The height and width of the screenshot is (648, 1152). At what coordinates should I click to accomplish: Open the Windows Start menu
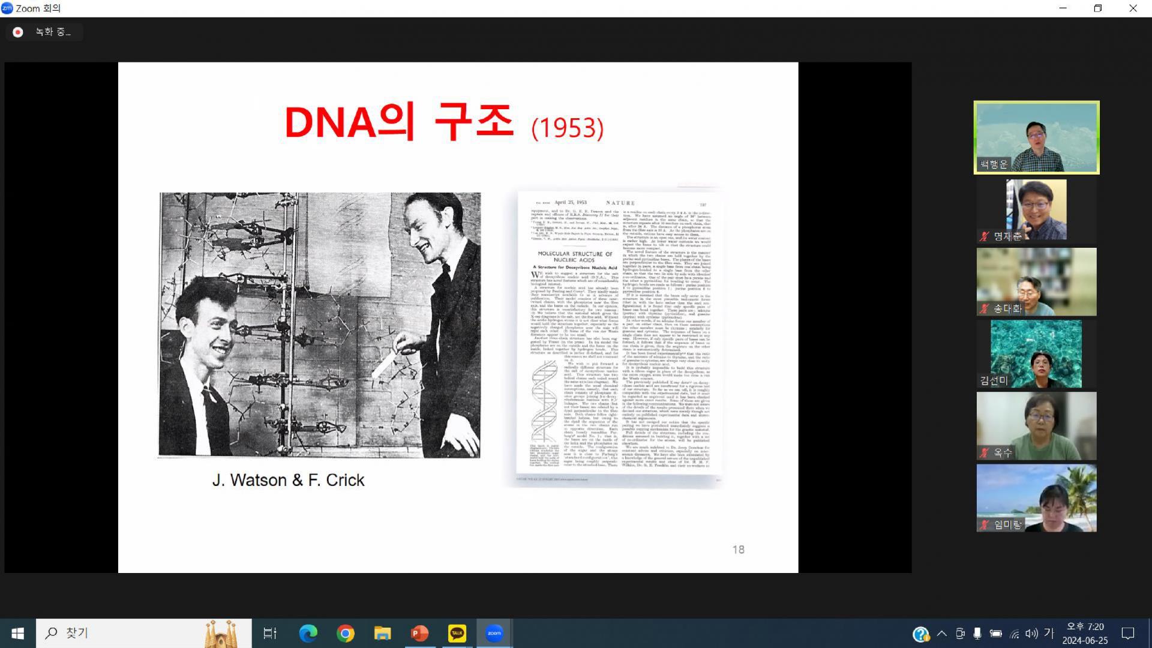pyautogui.click(x=17, y=632)
